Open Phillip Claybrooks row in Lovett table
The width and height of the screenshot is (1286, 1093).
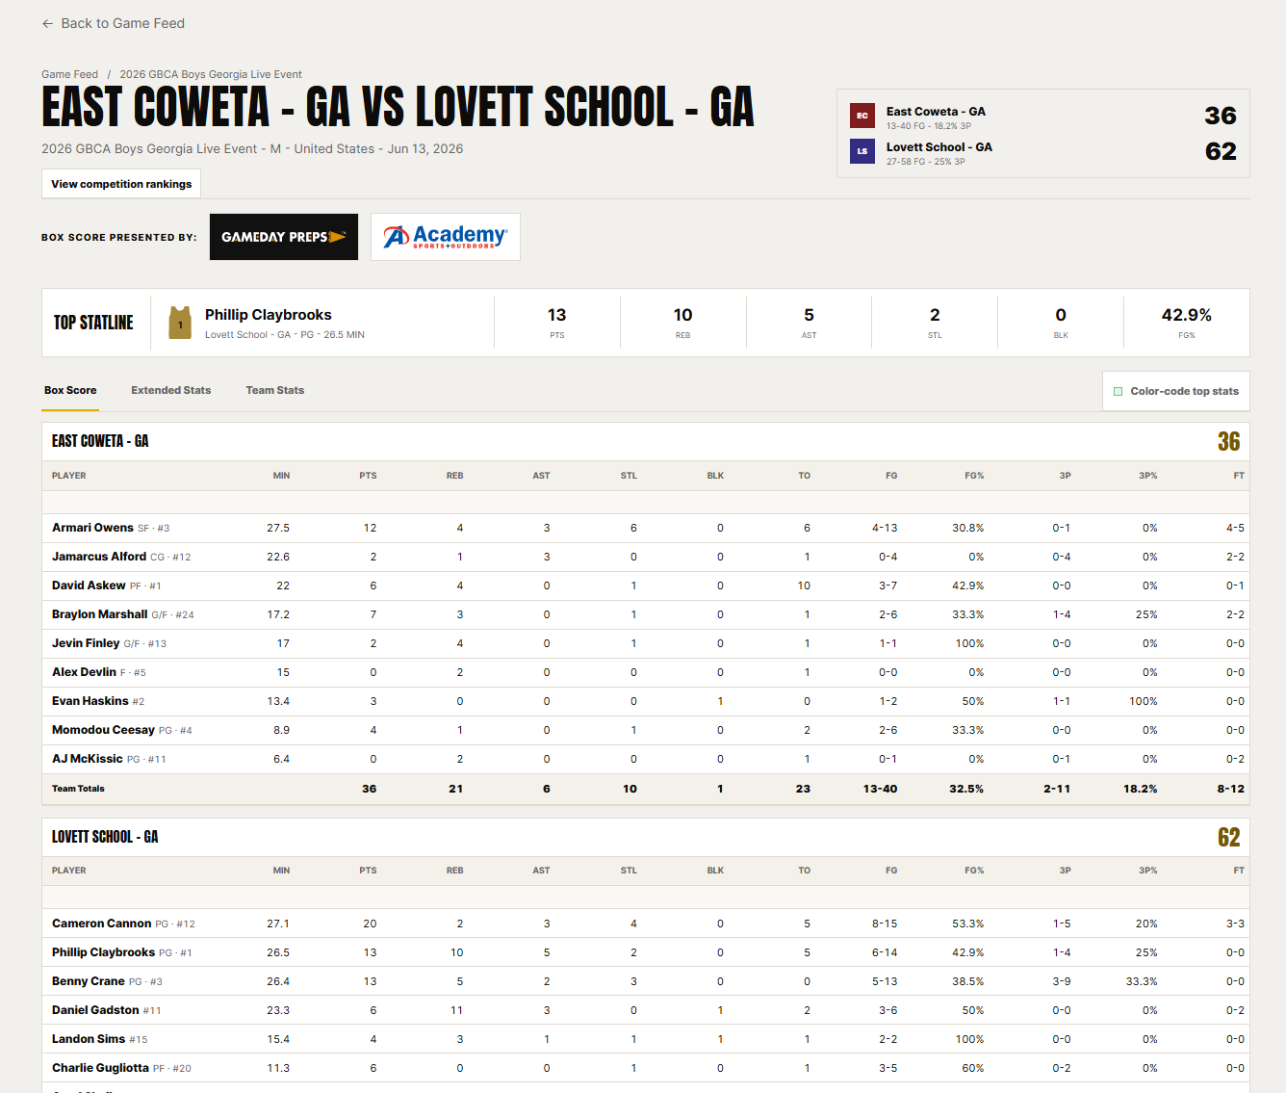646,952
